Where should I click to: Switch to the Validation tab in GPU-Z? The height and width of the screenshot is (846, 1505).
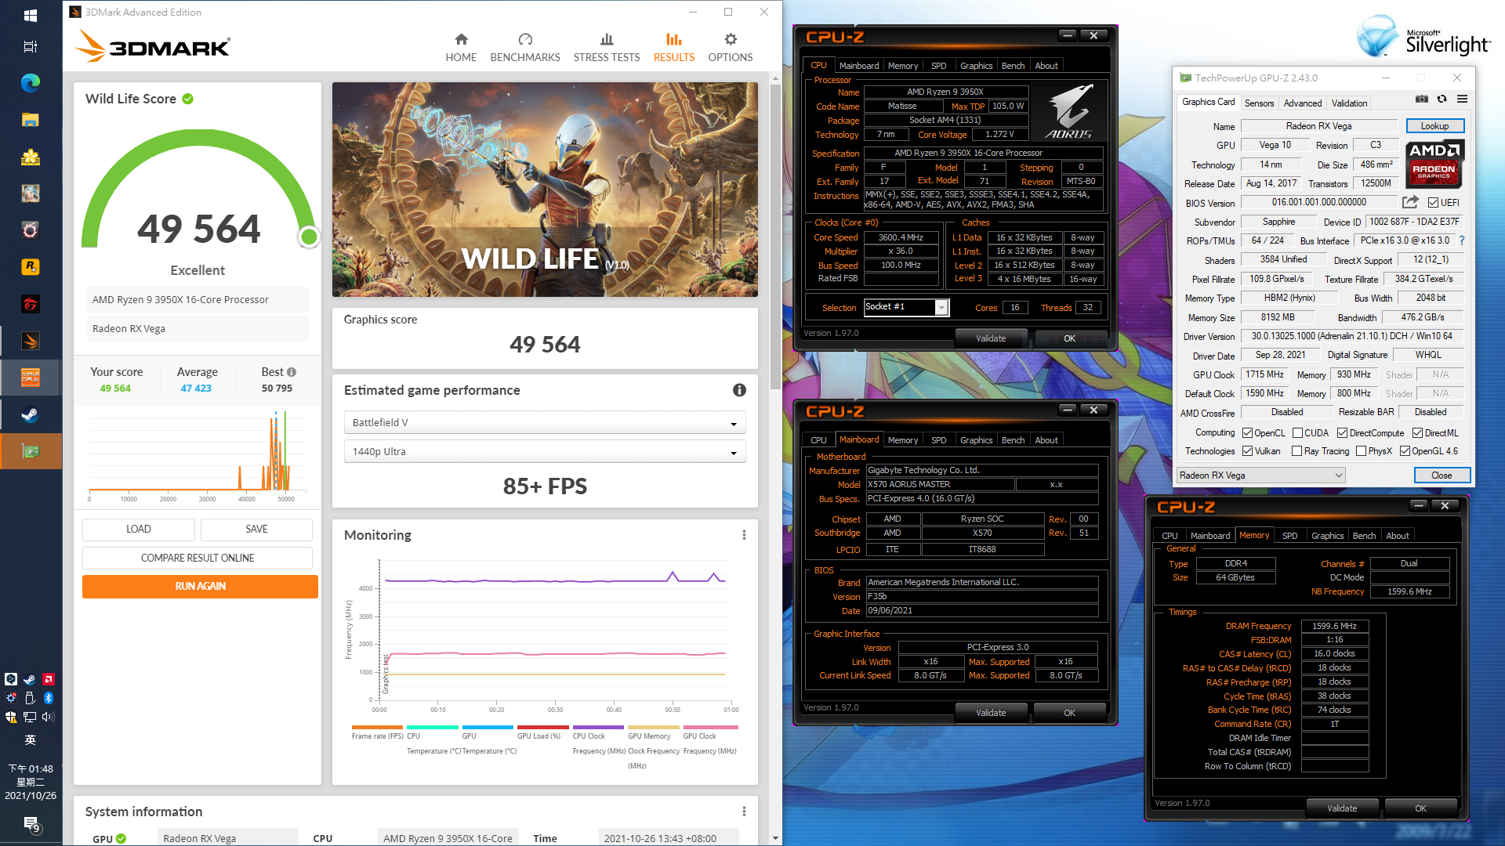click(x=1349, y=103)
